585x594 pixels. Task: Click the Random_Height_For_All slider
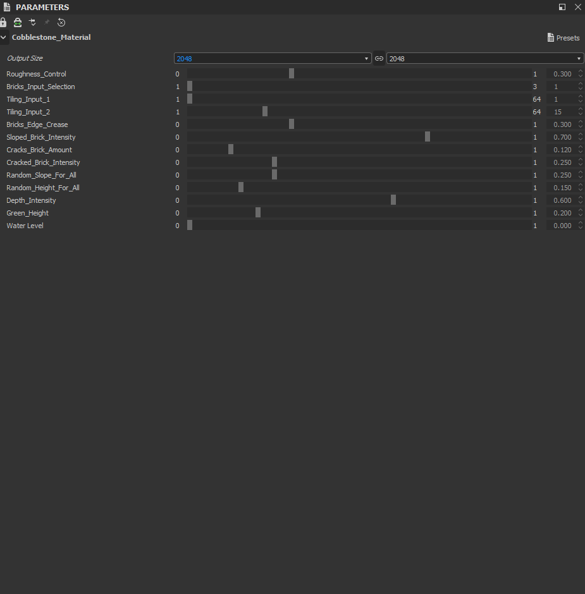(359, 187)
